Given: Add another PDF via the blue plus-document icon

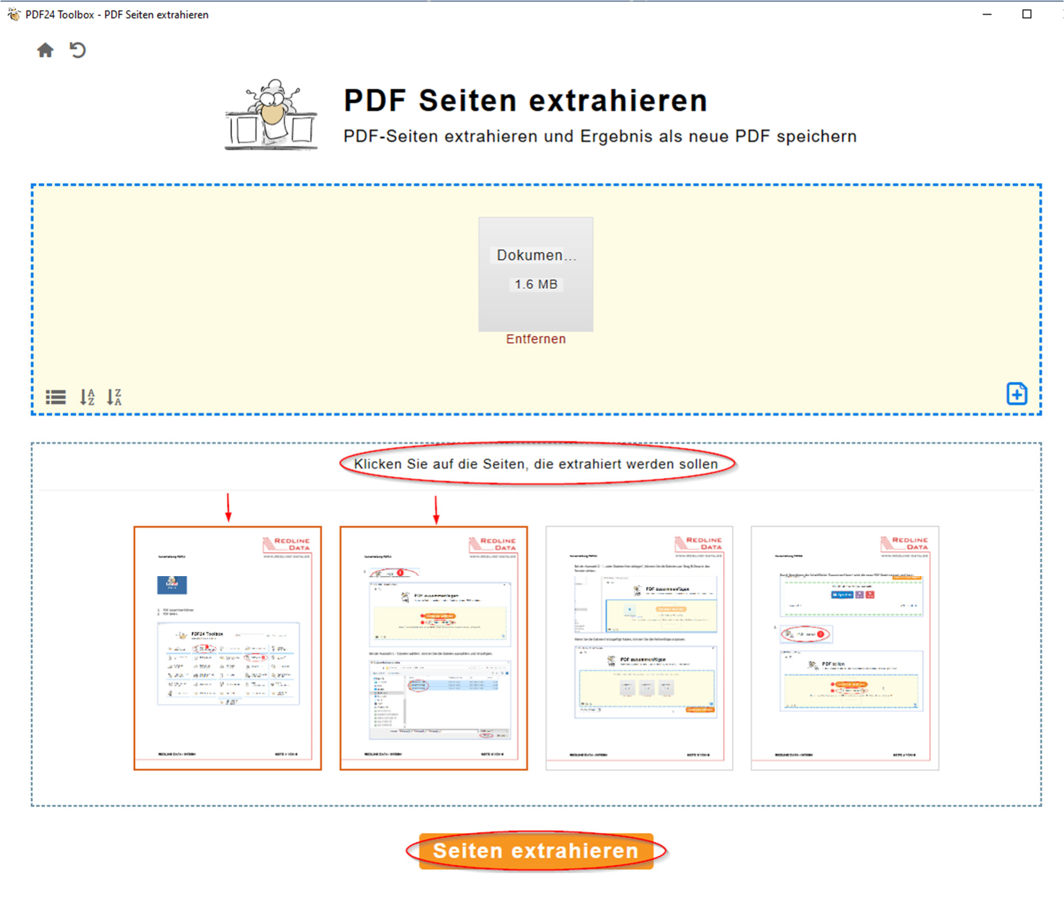Looking at the screenshot, I should click(x=1017, y=394).
